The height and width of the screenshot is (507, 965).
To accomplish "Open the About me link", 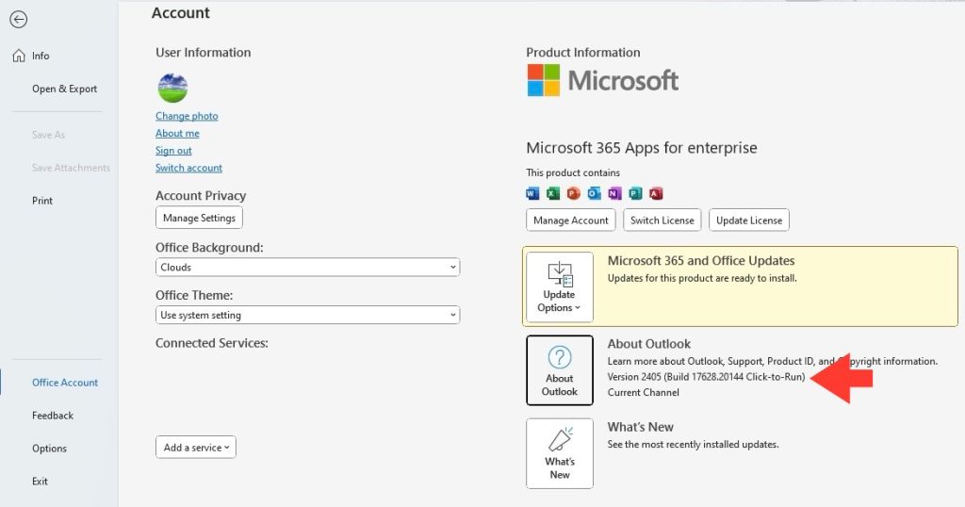I will (x=177, y=133).
